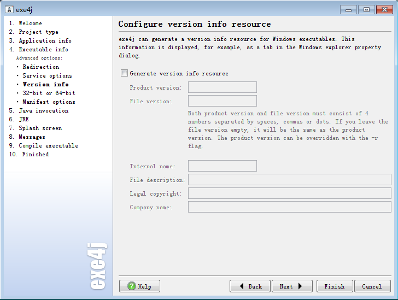Click the right arrow icon on Next
The height and width of the screenshot is (300, 398).
point(300,286)
